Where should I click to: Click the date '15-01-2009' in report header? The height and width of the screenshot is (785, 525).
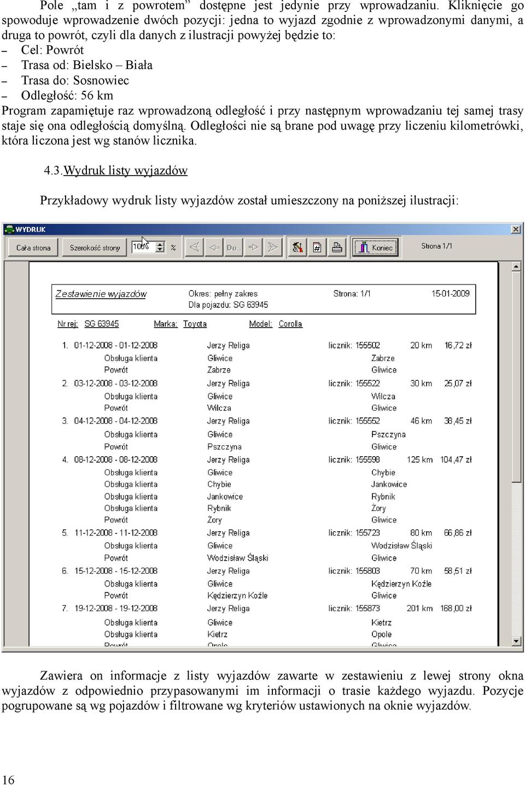pos(451,294)
